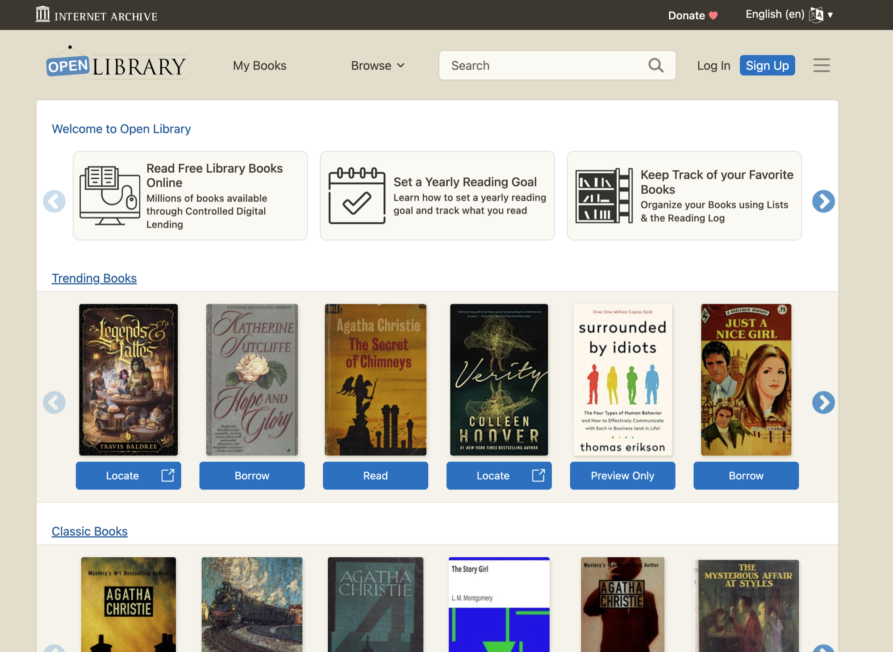Click the Internet Archive logo icon

pos(42,14)
